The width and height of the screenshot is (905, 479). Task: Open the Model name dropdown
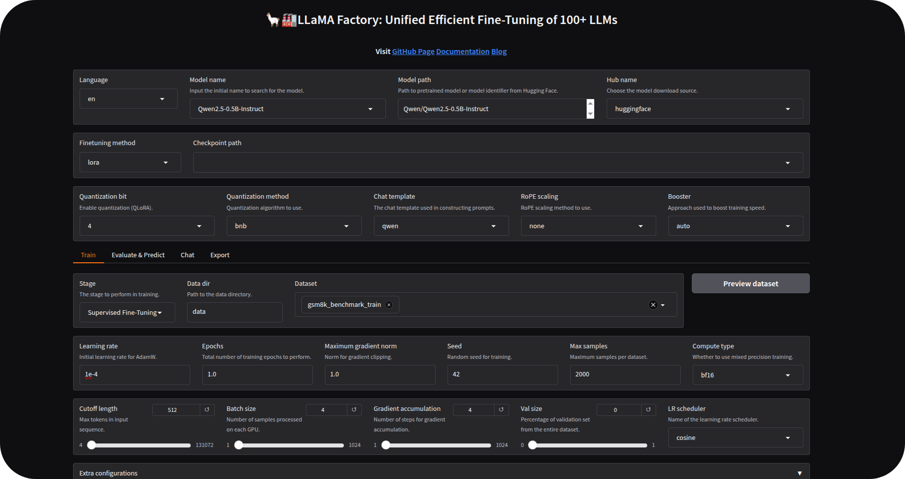(287, 109)
